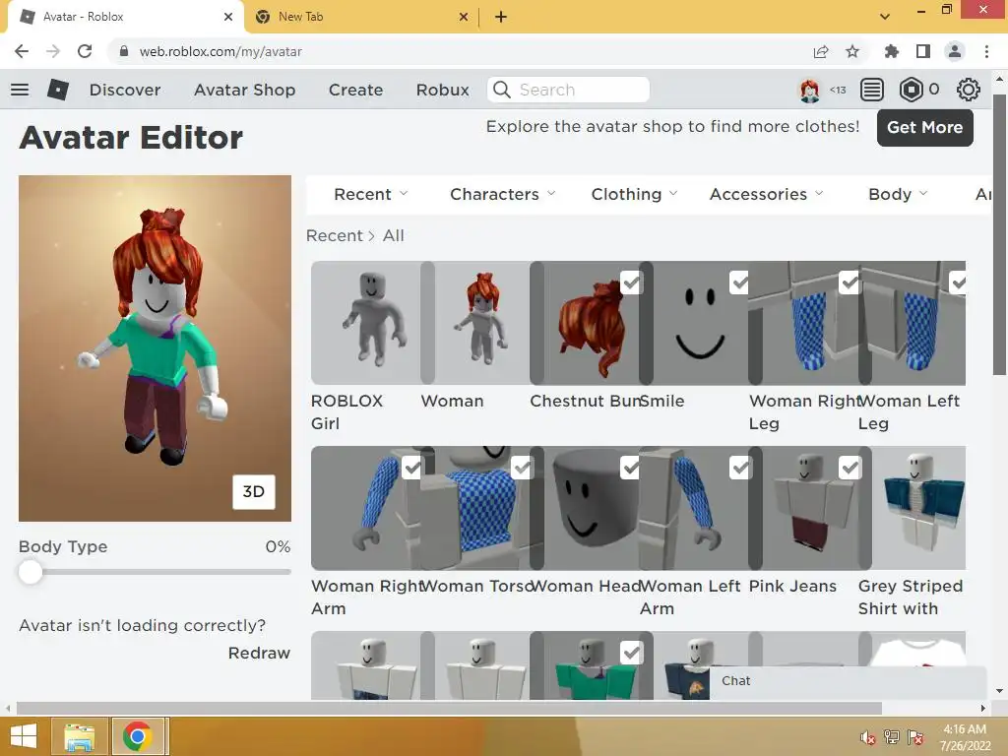Click the network tray icon

[891, 737]
